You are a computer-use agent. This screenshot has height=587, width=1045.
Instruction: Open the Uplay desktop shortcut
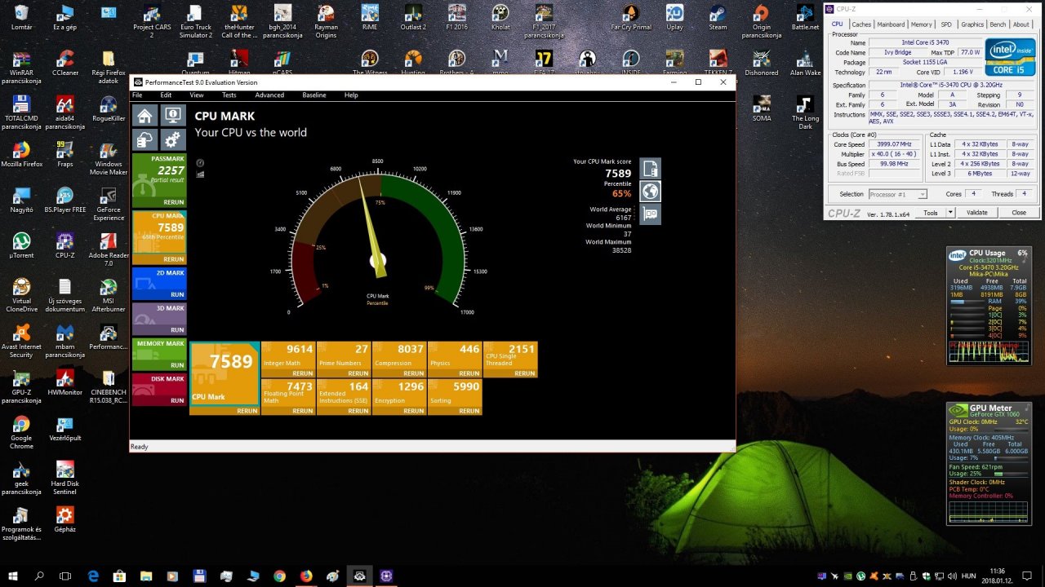[x=674, y=18]
